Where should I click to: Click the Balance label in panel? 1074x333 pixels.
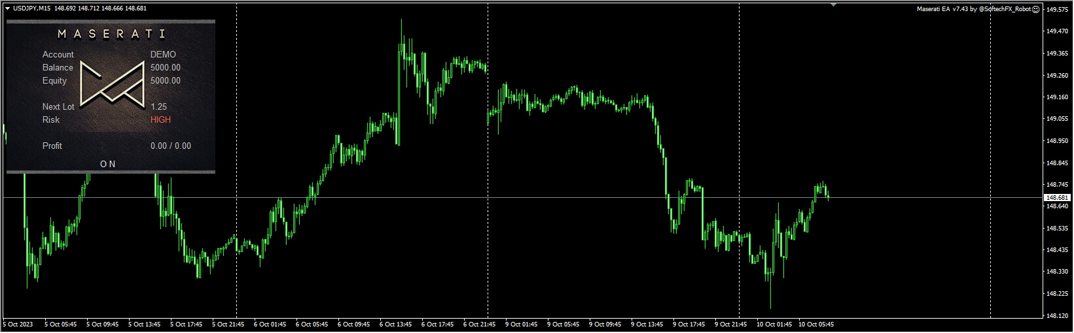[58, 67]
